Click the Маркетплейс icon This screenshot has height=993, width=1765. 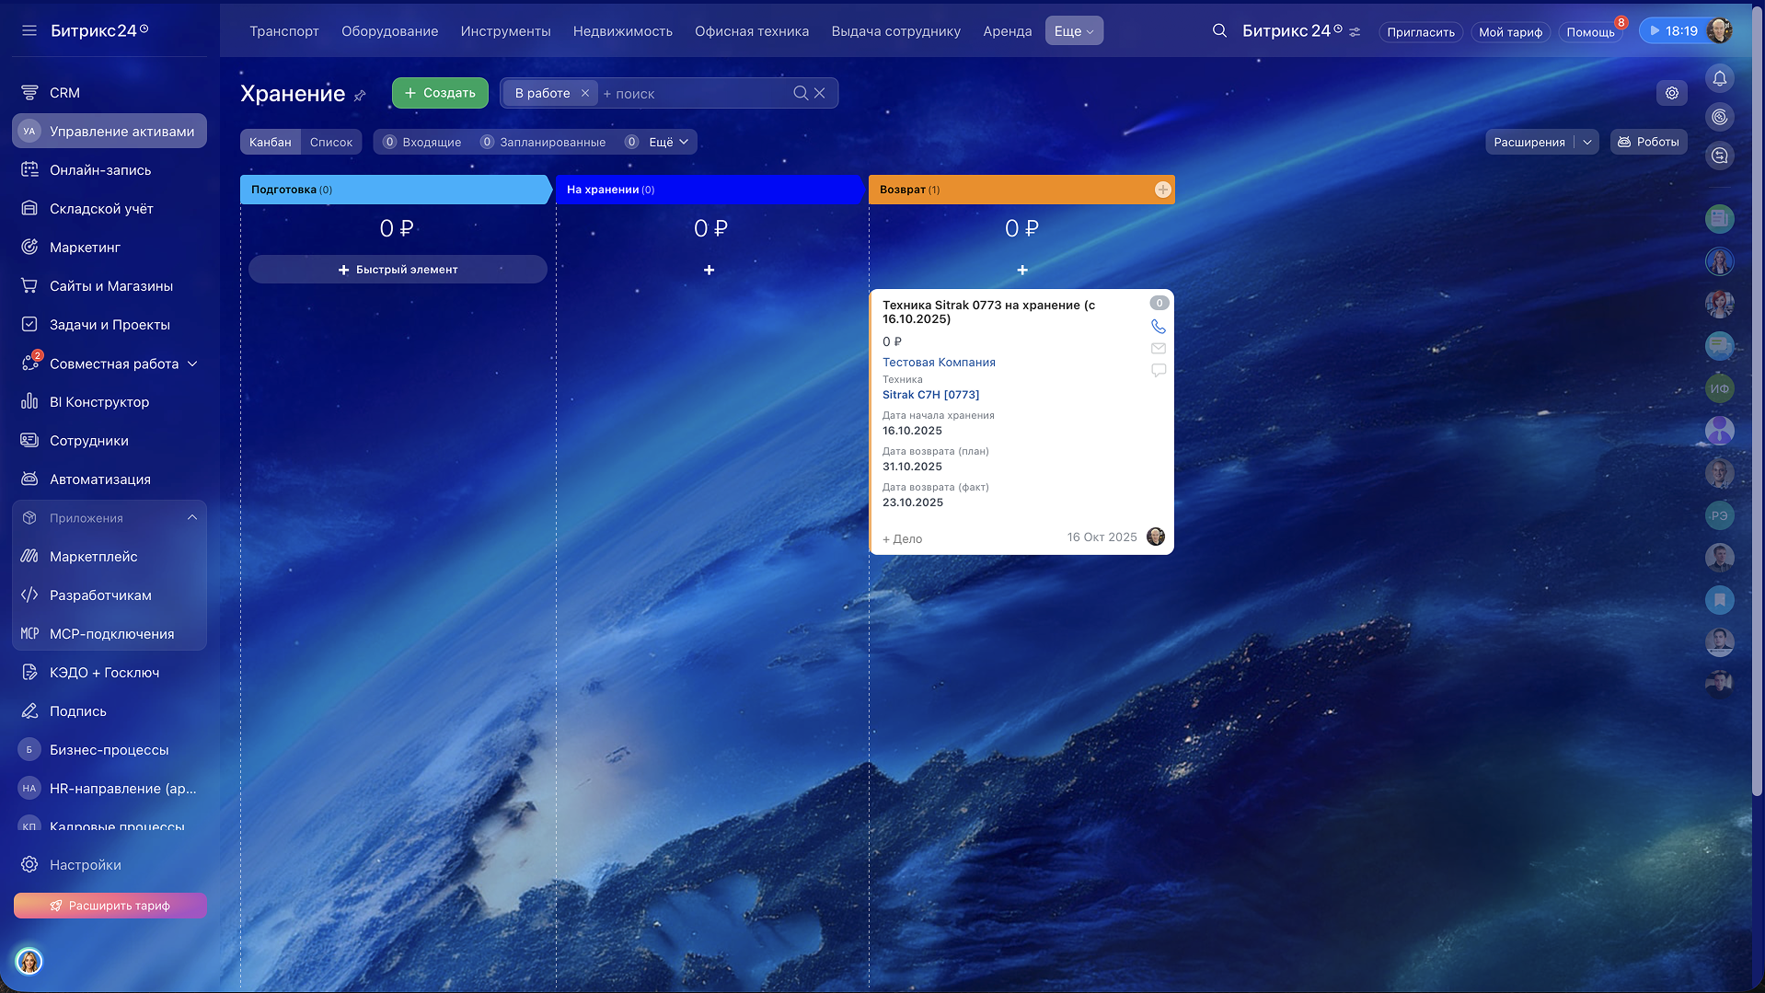29,557
